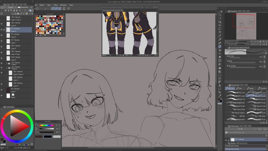Select the Eraser tool

[x=220, y=57]
